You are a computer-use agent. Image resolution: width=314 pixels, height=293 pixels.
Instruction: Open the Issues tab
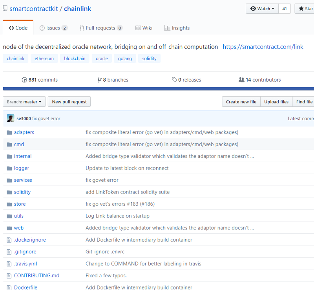coord(53,28)
